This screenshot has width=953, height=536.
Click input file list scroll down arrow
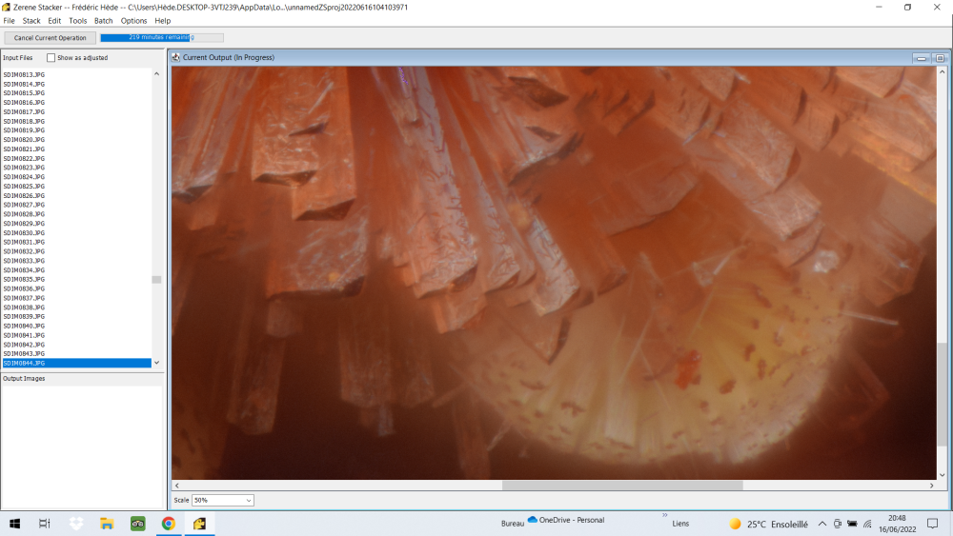pos(157,363)
